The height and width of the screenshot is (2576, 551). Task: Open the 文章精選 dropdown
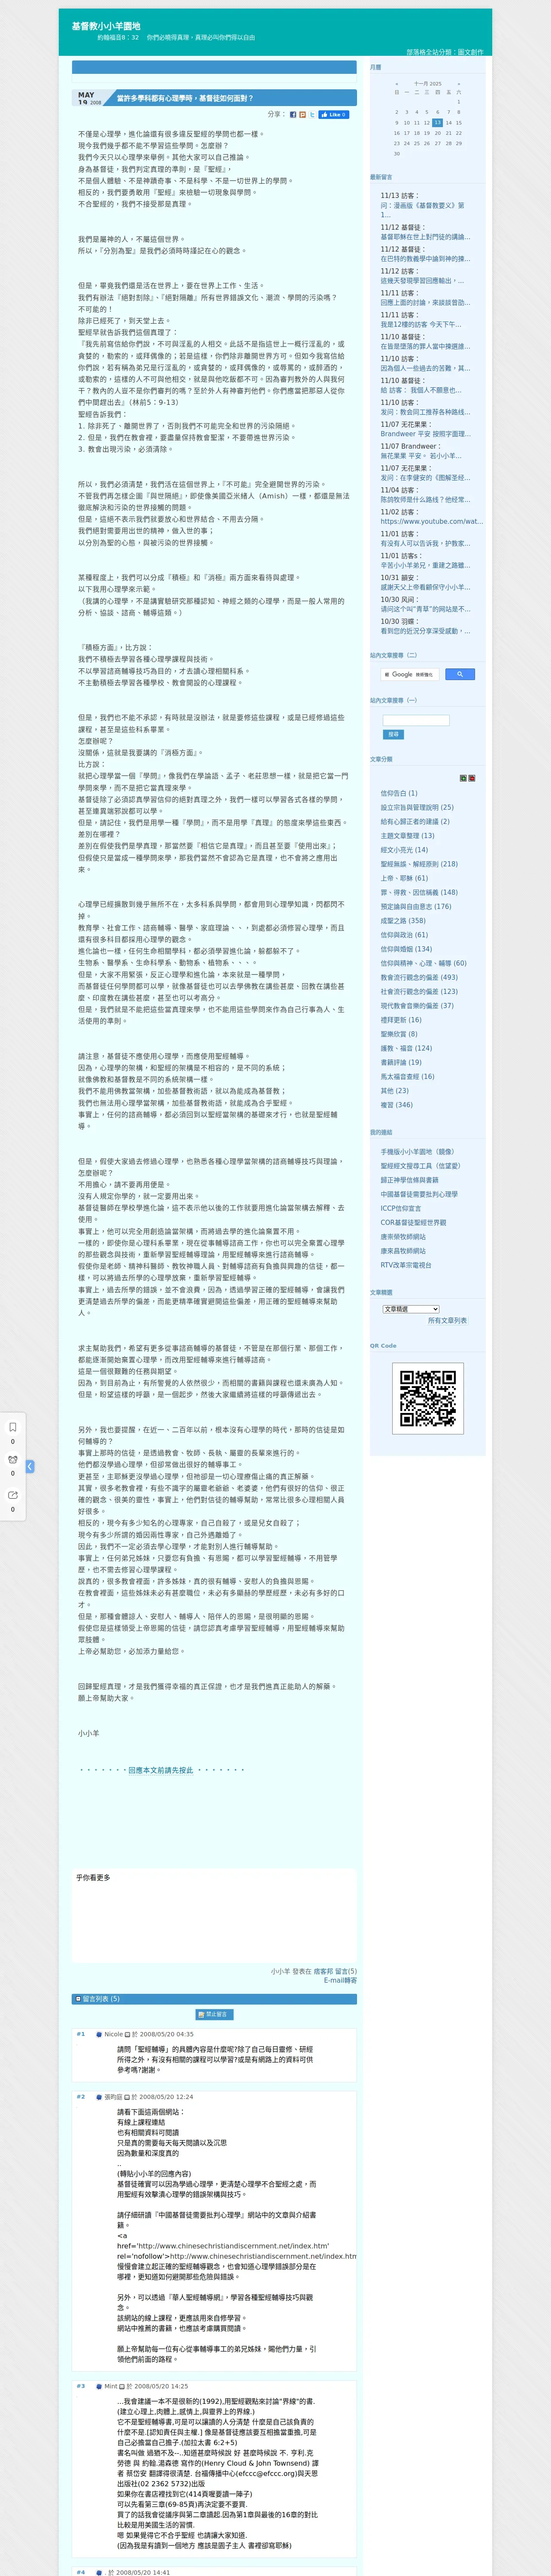[x=411, y=1309]
